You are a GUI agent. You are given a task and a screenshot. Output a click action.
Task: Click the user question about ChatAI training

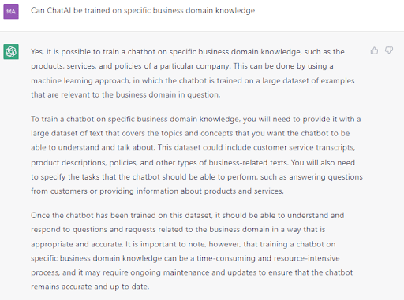point(143,10)
